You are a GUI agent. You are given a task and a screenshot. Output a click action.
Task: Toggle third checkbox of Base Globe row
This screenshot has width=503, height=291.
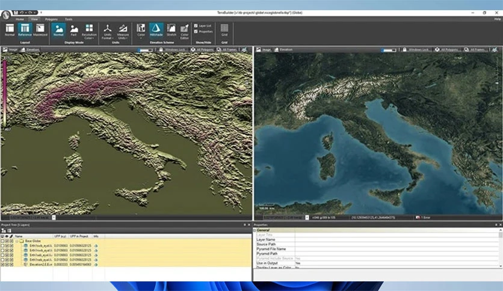[x=11, y=241]
